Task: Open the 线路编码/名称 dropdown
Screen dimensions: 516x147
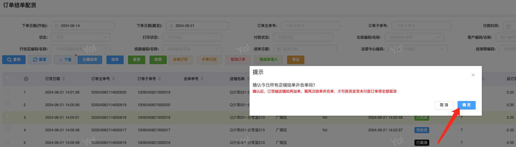Action: (x=192, y=49)
